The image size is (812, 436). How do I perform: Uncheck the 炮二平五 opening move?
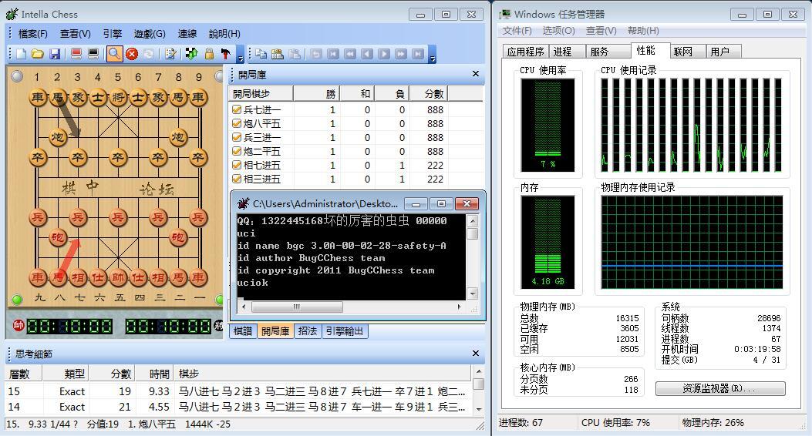[x=237, y=151]
